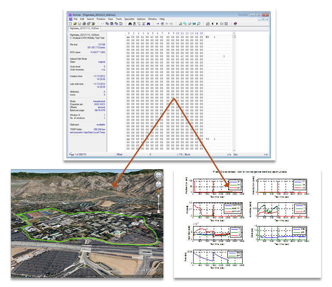Open the File menu
The height and width of the screenshot is (287, 332).
pos(76,19)
